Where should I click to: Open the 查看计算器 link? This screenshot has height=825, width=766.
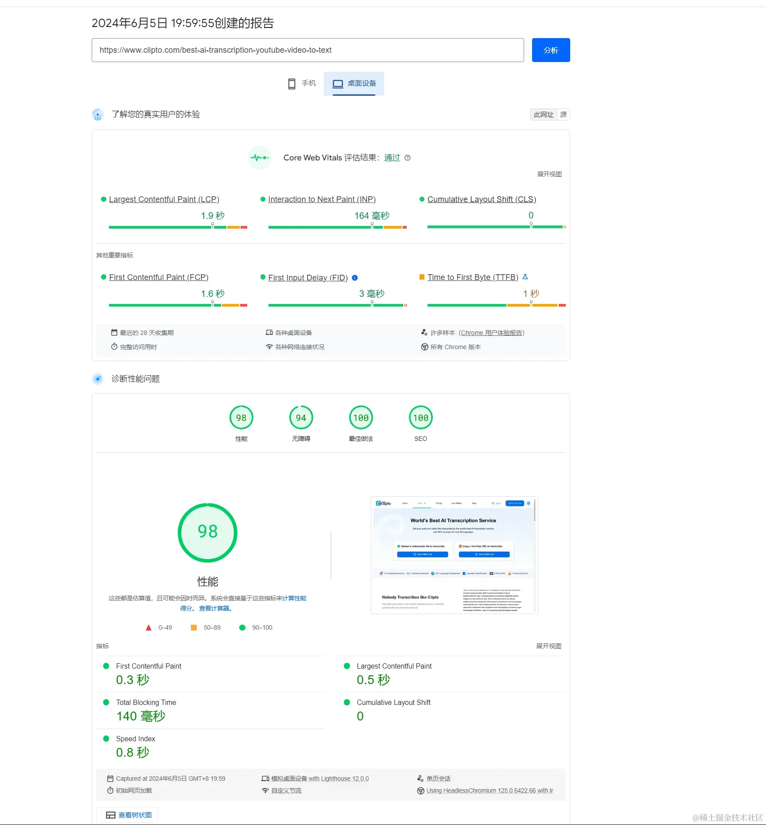click(215, 608)
